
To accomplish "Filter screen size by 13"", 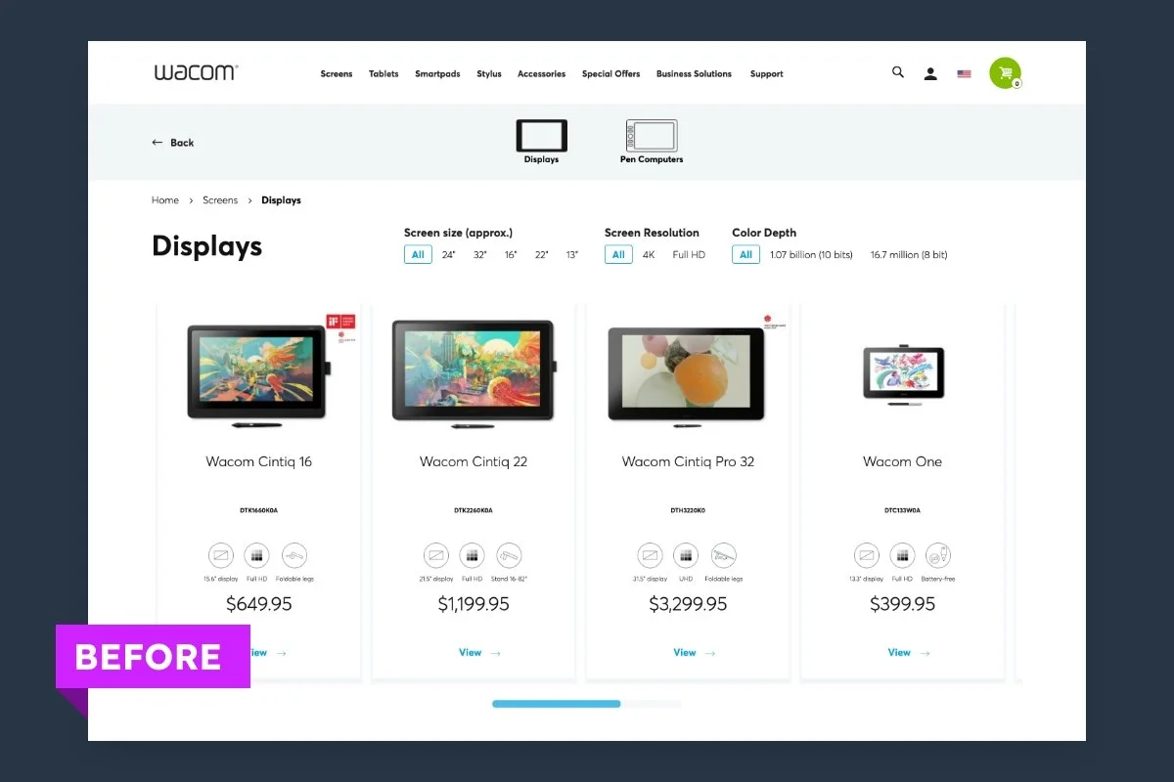I will 571,254.
